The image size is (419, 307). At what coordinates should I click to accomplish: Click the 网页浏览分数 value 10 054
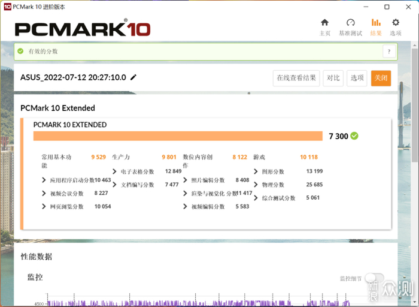tap(102, 206)
